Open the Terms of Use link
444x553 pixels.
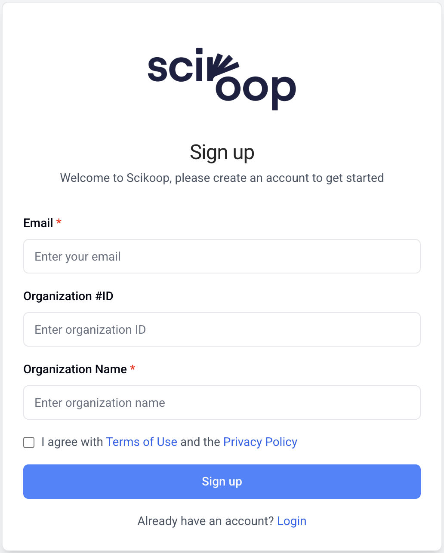[142, 442]
